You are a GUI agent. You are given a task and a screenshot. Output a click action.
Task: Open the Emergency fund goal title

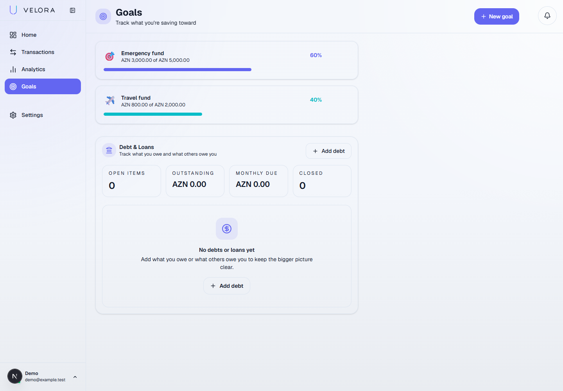143,53
